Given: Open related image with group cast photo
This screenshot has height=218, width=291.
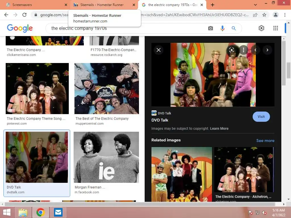Looking at the screenshot, I should click(x=182, y=174).
